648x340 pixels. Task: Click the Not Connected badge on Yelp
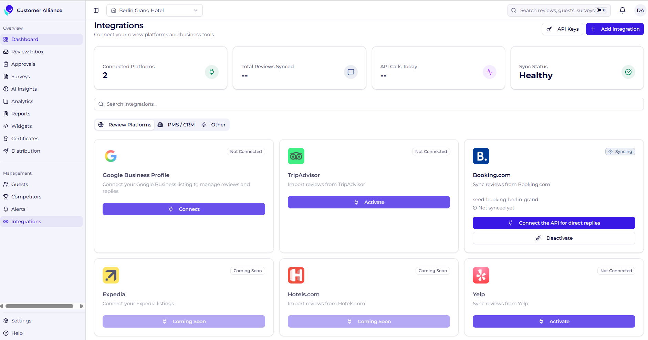(x=616, y=271)
